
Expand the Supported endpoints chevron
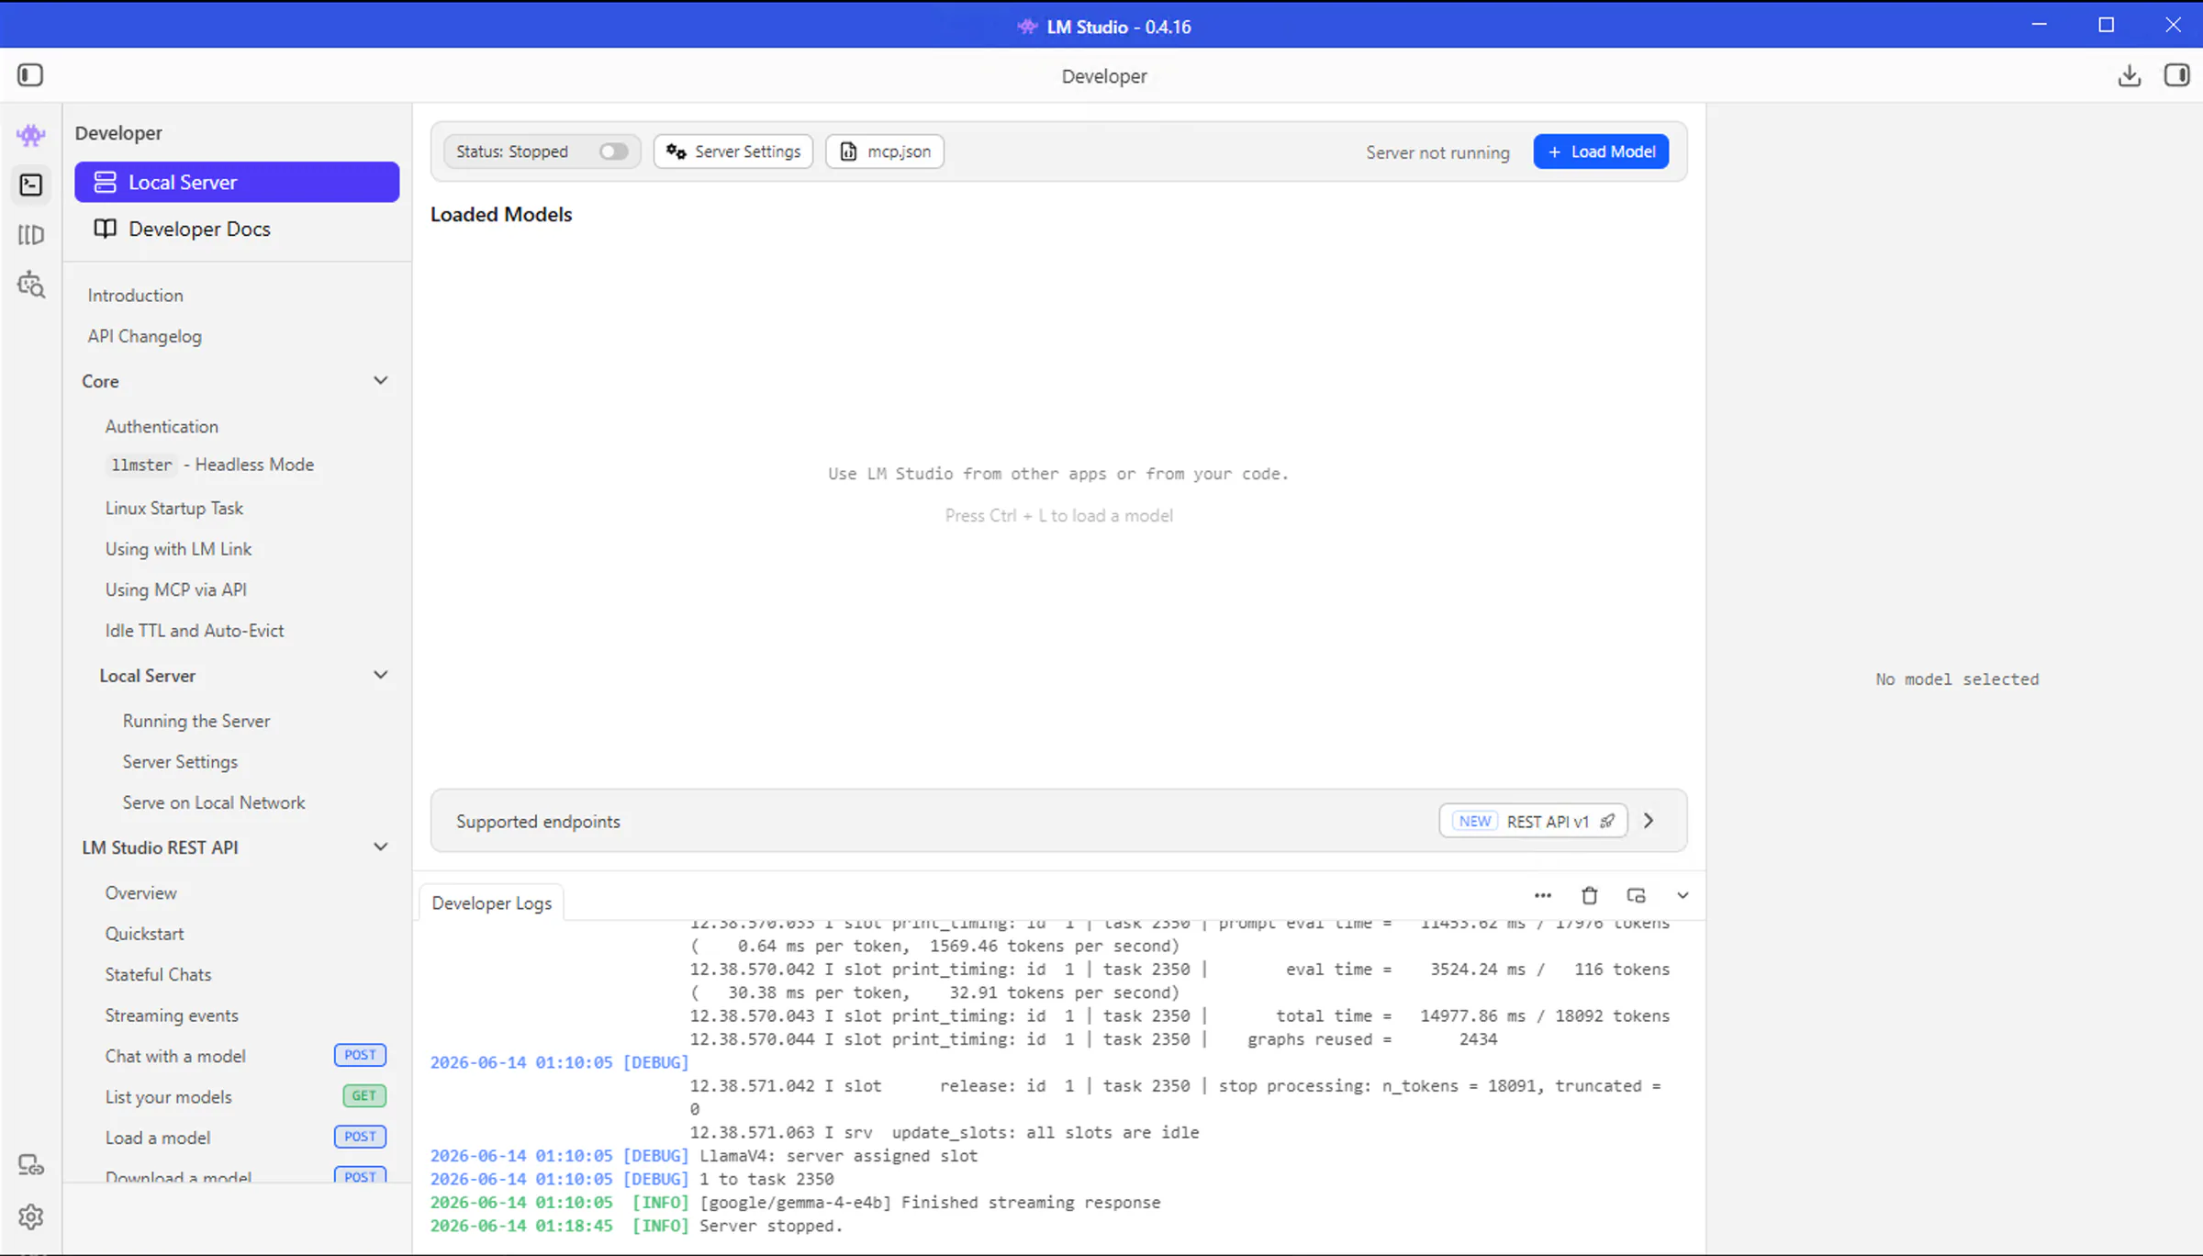(x=1649, y=821)
